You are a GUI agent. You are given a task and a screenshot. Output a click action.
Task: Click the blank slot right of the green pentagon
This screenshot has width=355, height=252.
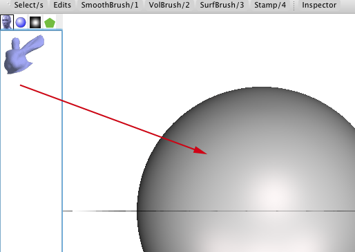tap(59, 22)
